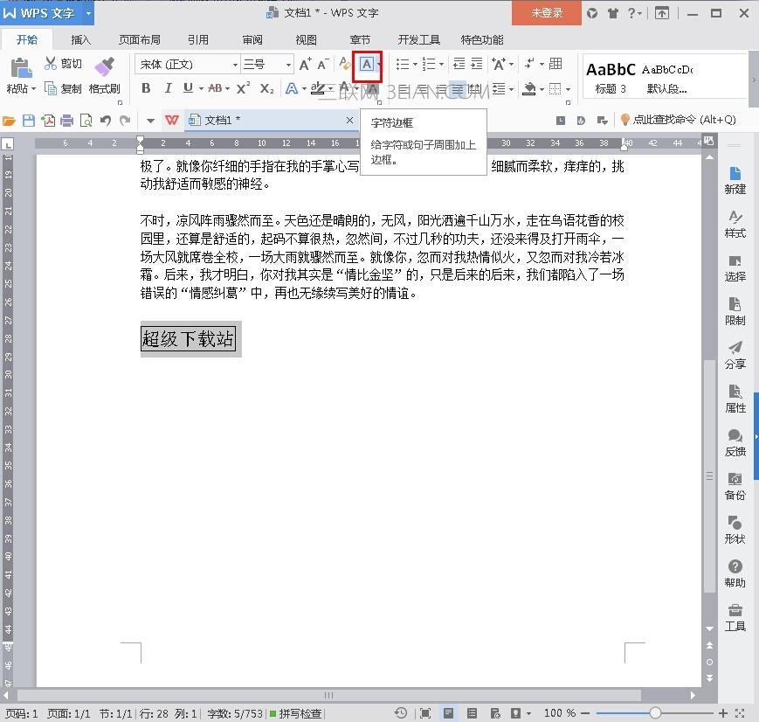
Task: Open Share in right sidebar
Action: [735, 355]
